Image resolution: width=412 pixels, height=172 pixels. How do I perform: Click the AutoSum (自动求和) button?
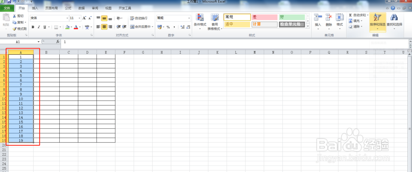point(358,15)
